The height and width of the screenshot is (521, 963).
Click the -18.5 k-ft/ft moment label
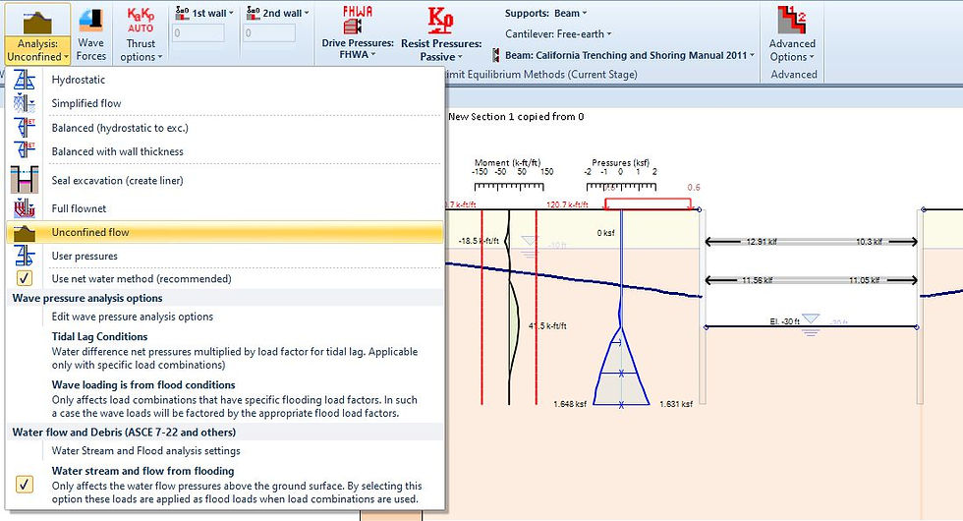coord(480,241)
